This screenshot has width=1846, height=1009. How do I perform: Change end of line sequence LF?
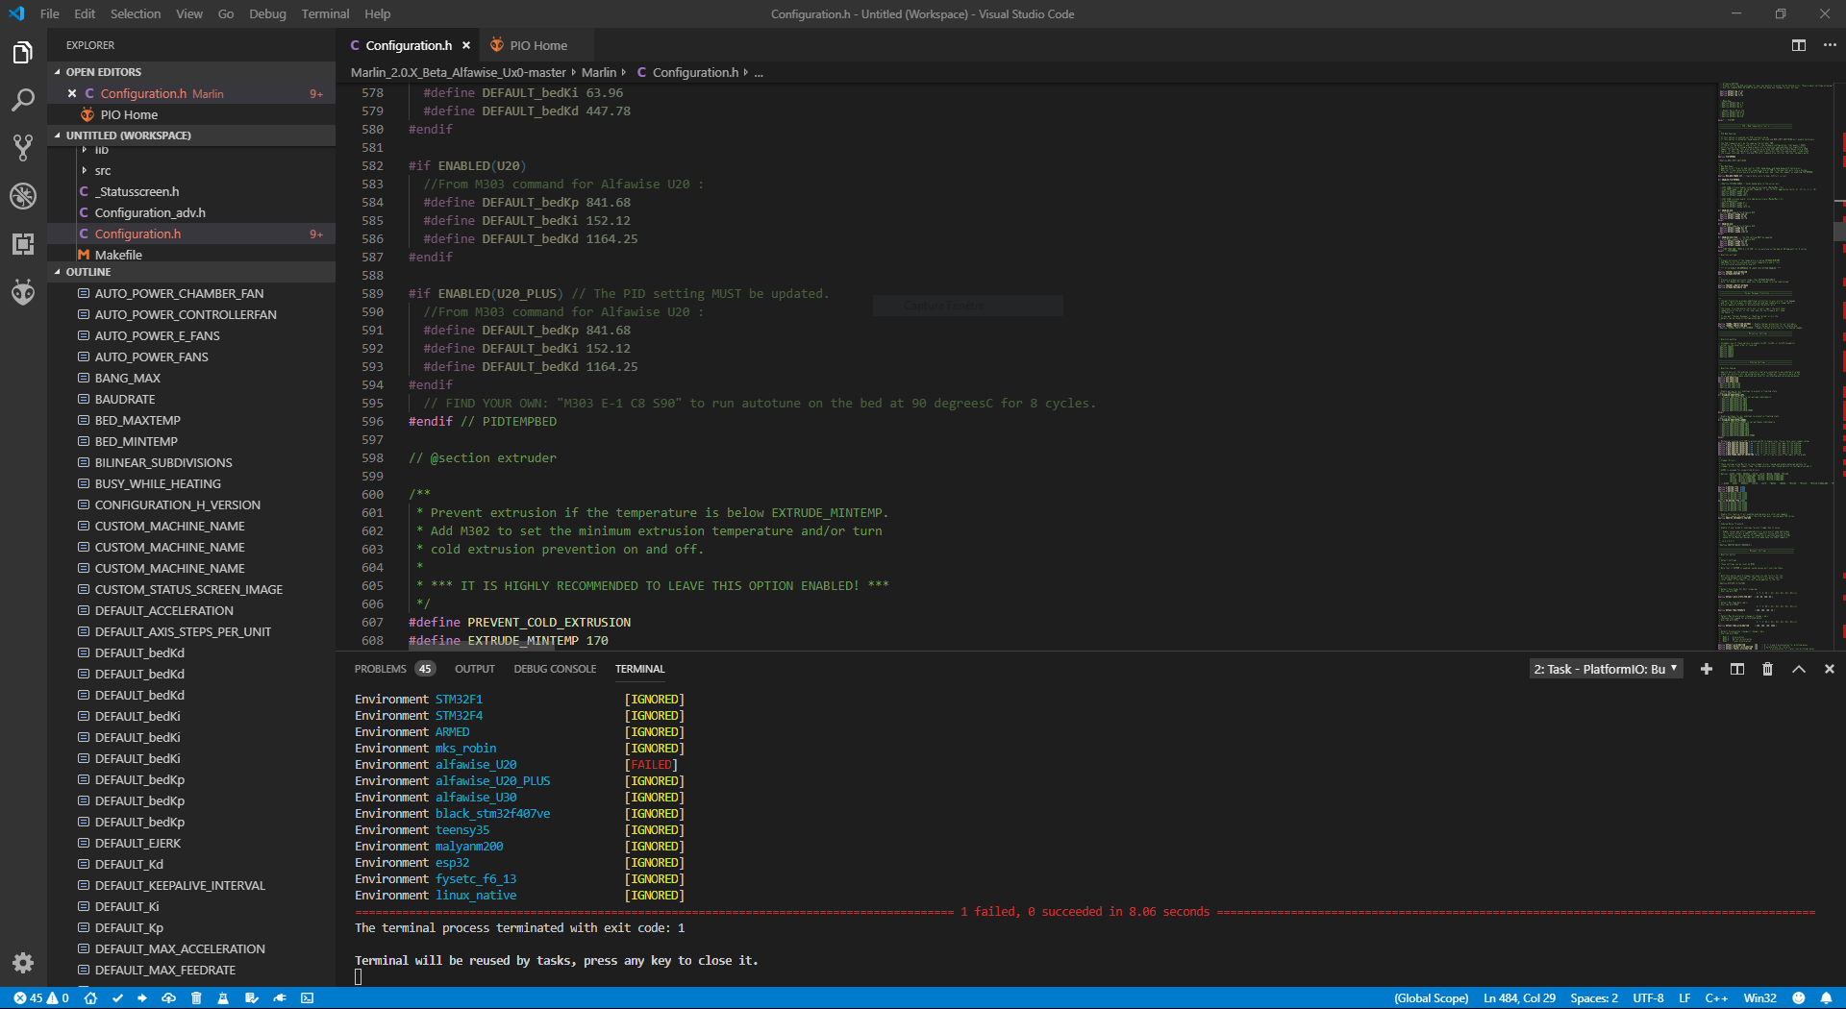1684,998
